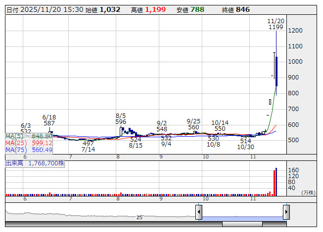
Task: Click the 7/14 497 low annotation
Action: tap(88, 146)
